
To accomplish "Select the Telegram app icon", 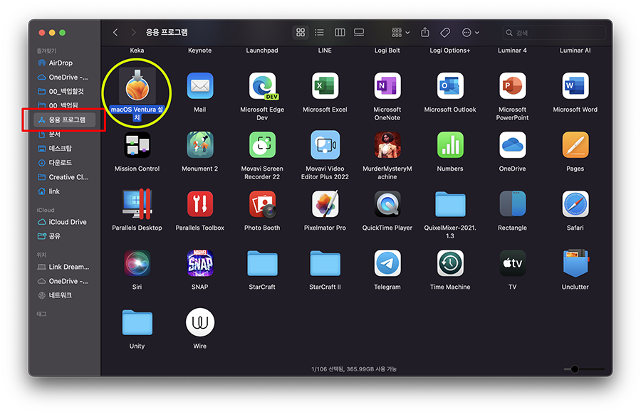I will tap(387, 263).
